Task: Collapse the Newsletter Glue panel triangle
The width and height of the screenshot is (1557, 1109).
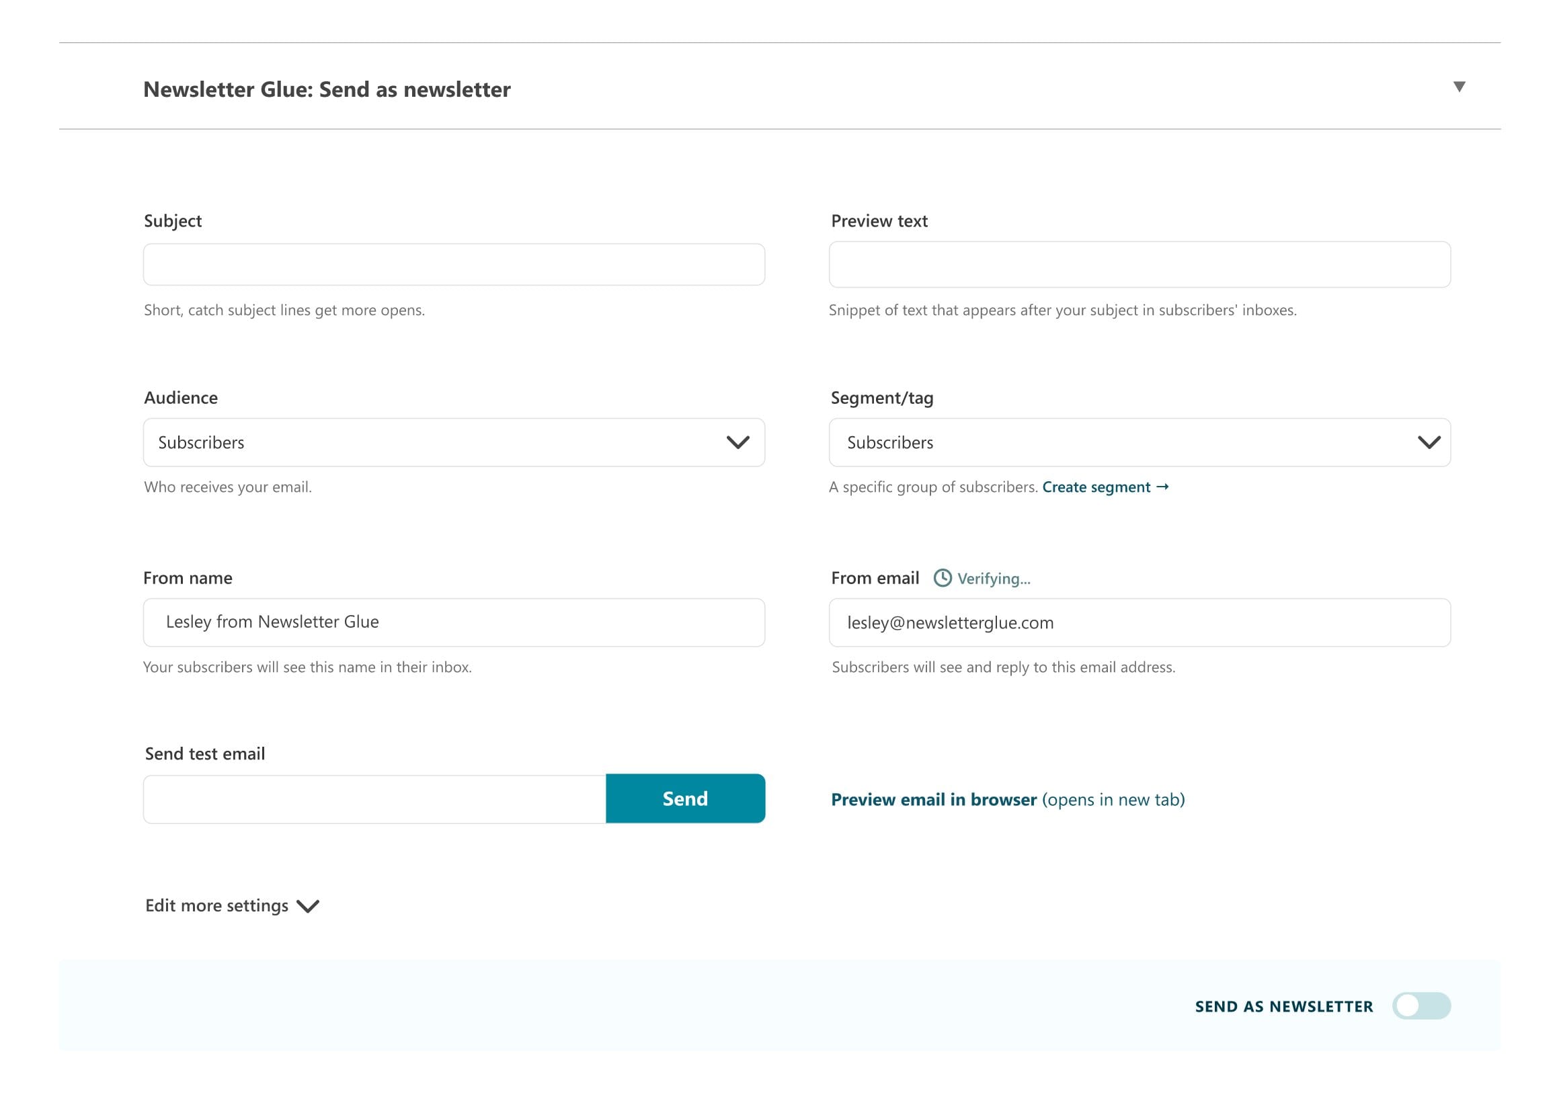Action: [x=1459, y=87]
